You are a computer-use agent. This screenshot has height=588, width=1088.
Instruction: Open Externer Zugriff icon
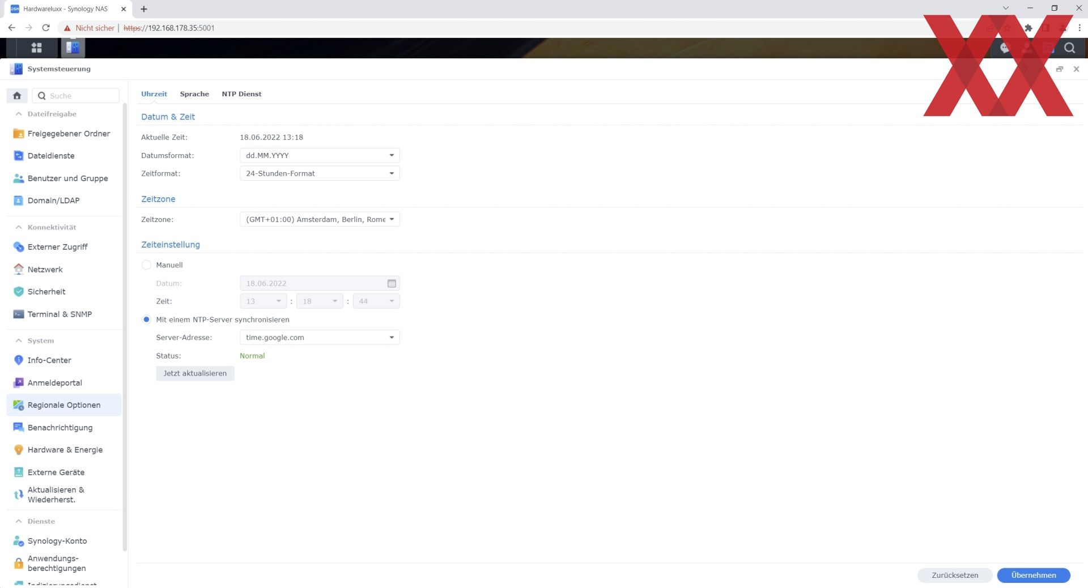19,247
